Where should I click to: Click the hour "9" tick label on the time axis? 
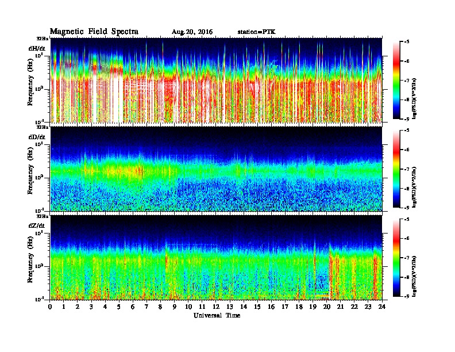(x=175, y=307)
